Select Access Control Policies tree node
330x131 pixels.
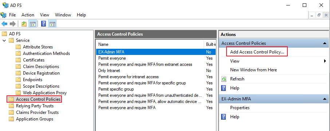[x=38, y=99]
